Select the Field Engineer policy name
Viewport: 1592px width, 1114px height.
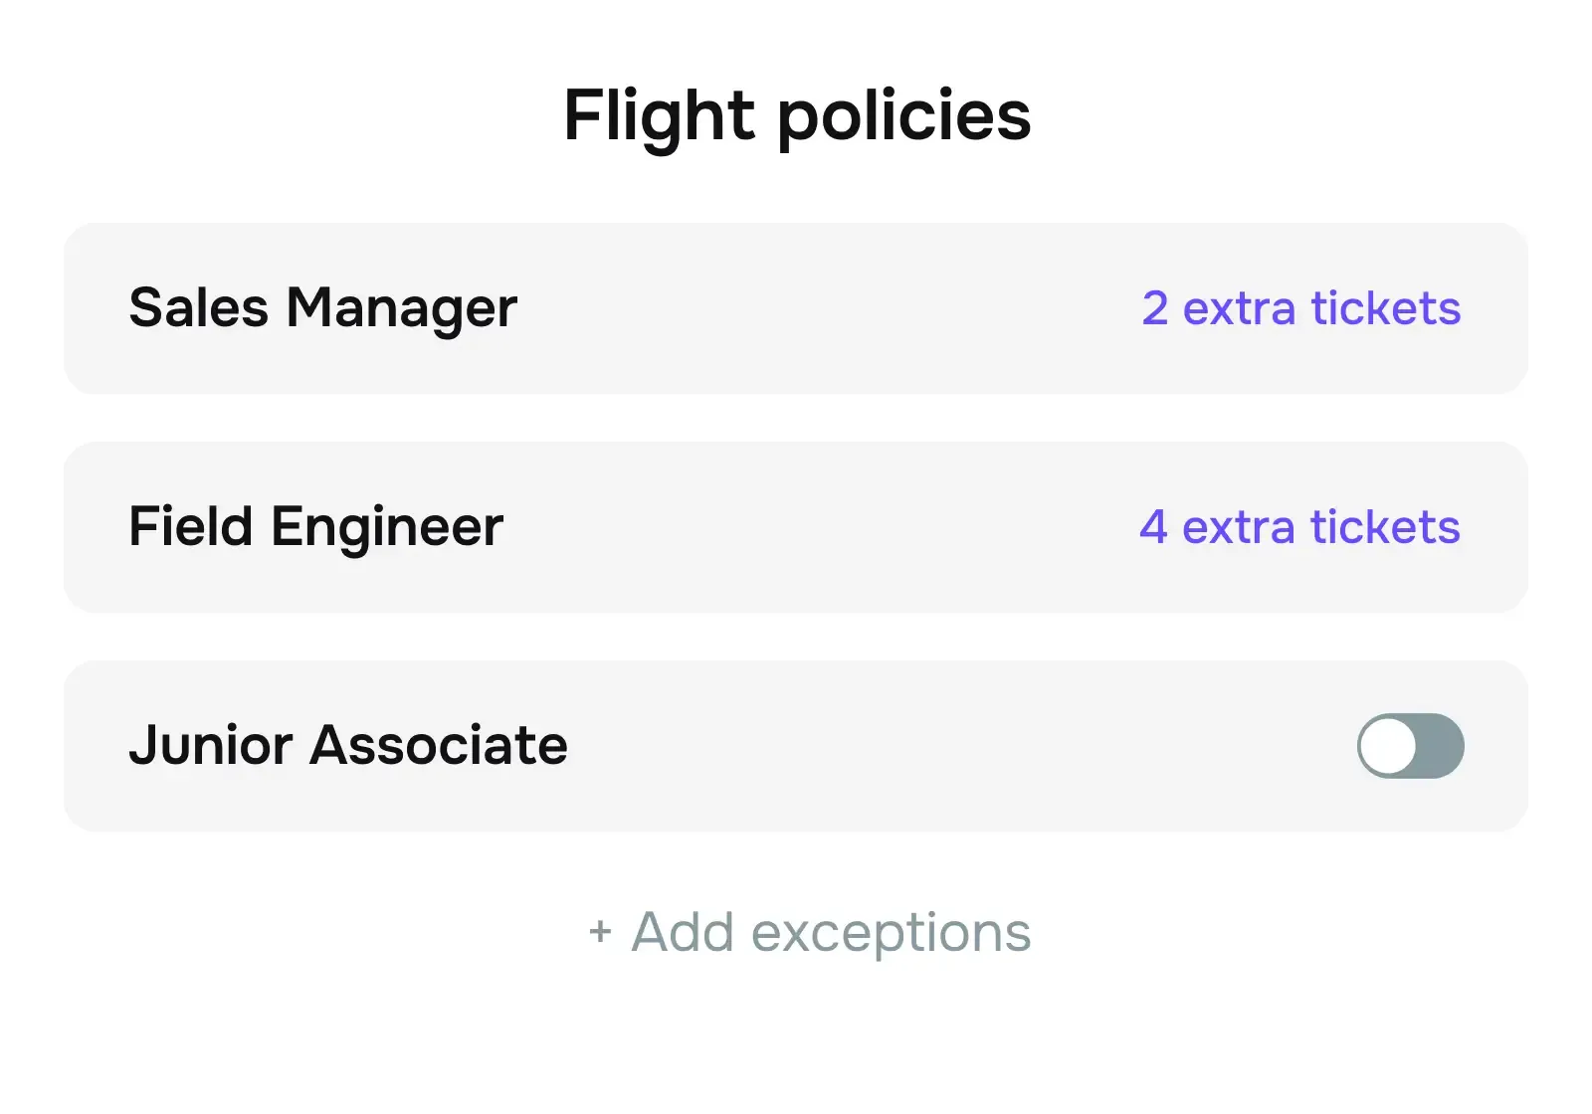tap(316, 527)
